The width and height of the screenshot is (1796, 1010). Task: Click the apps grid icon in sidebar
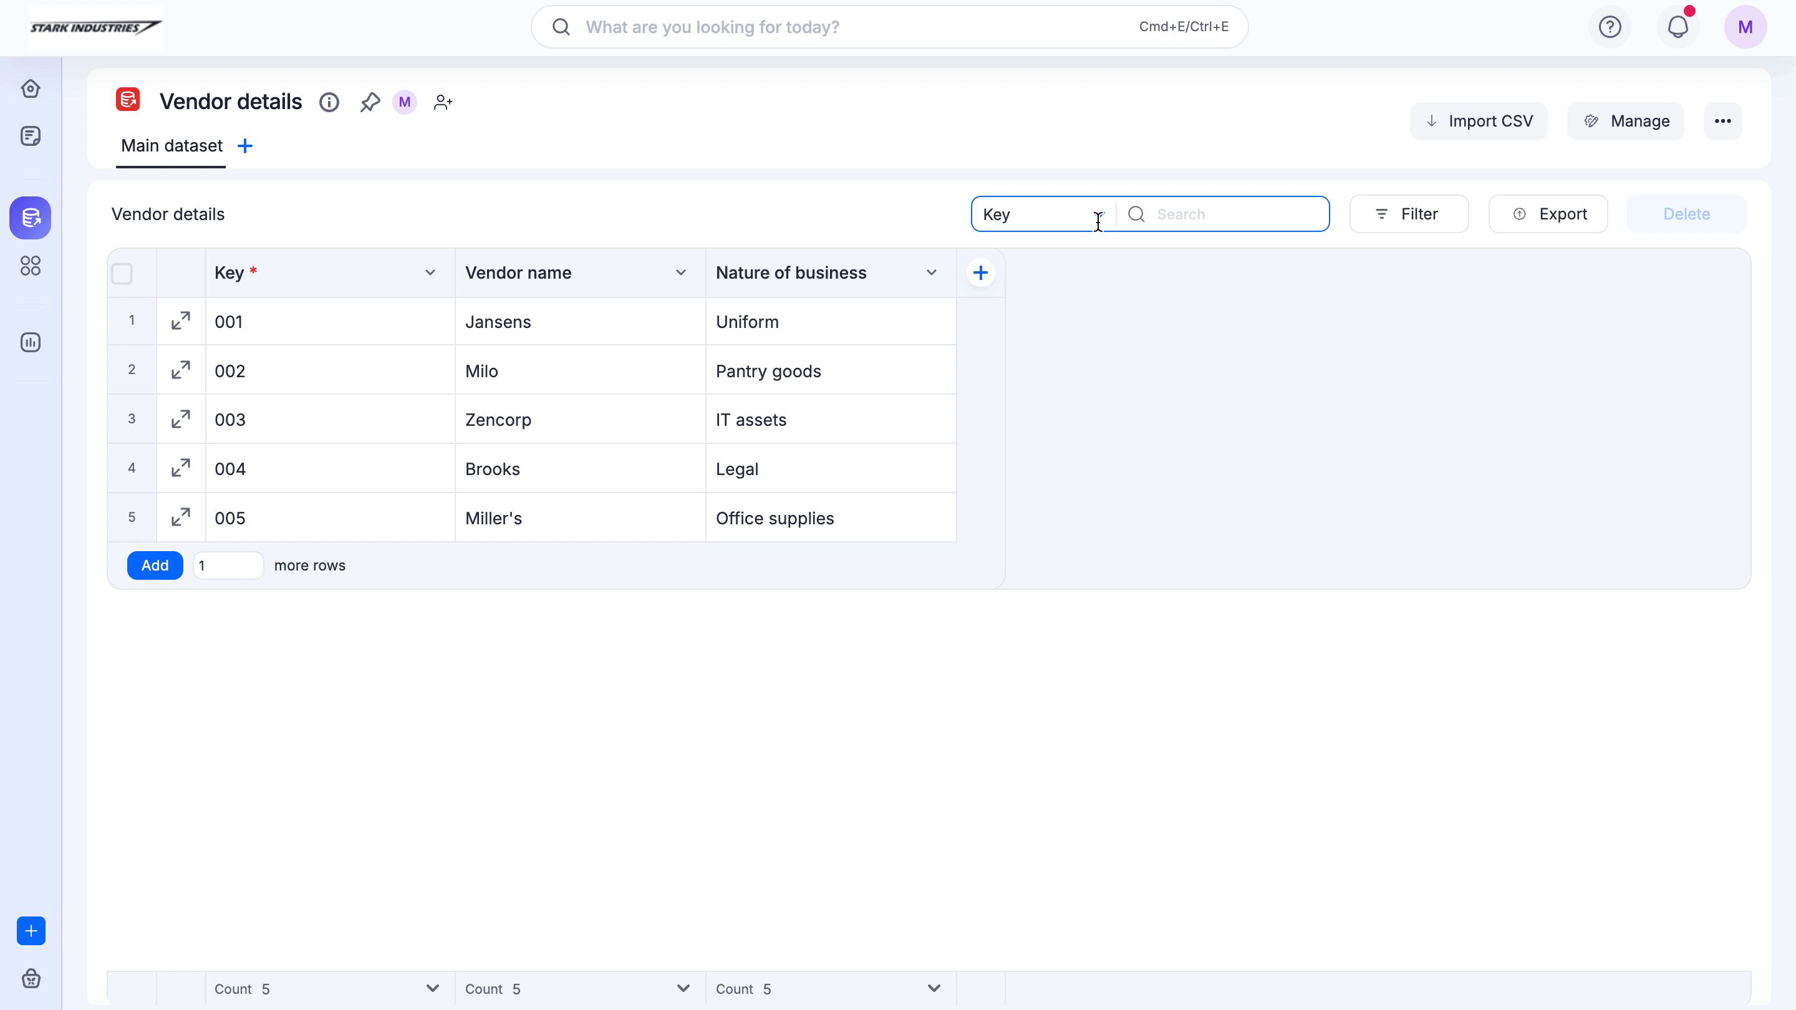click(31, 266)
